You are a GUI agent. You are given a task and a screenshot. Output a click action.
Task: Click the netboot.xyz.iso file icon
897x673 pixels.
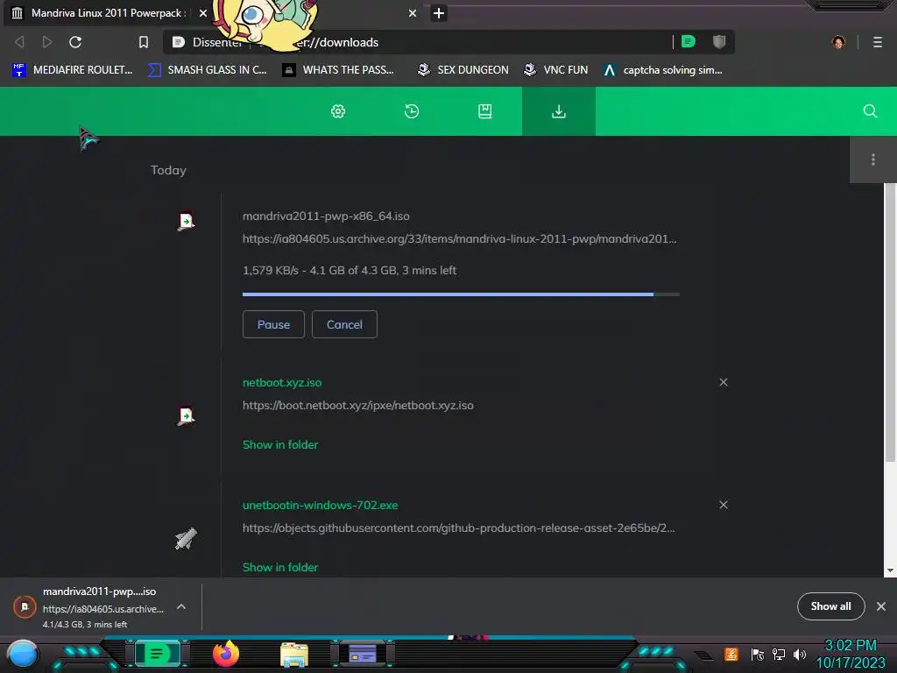(186, 415)
